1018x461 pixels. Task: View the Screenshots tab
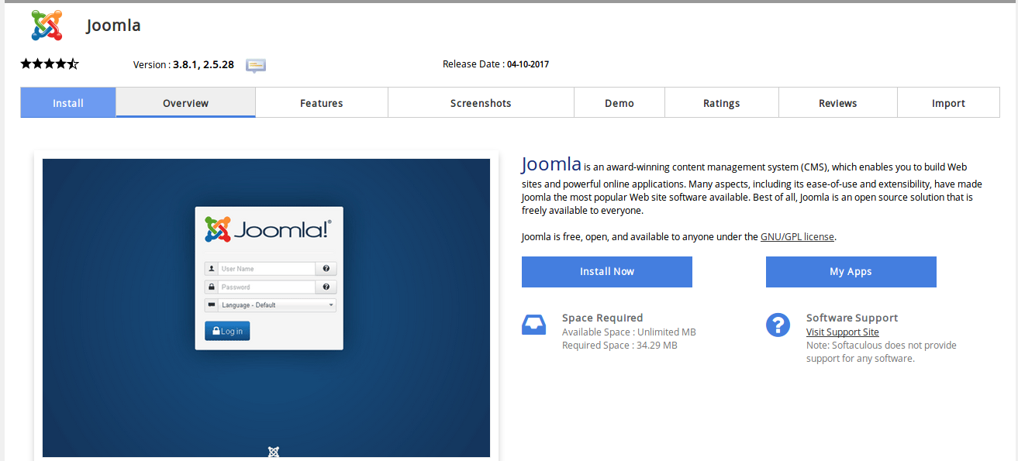(481, 102)
